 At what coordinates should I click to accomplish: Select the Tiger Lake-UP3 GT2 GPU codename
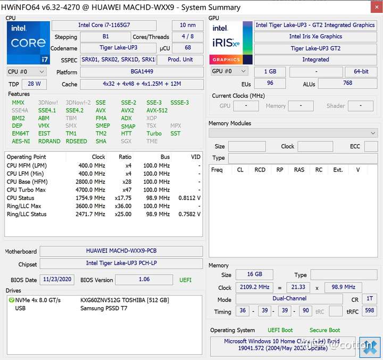[315, 48]
